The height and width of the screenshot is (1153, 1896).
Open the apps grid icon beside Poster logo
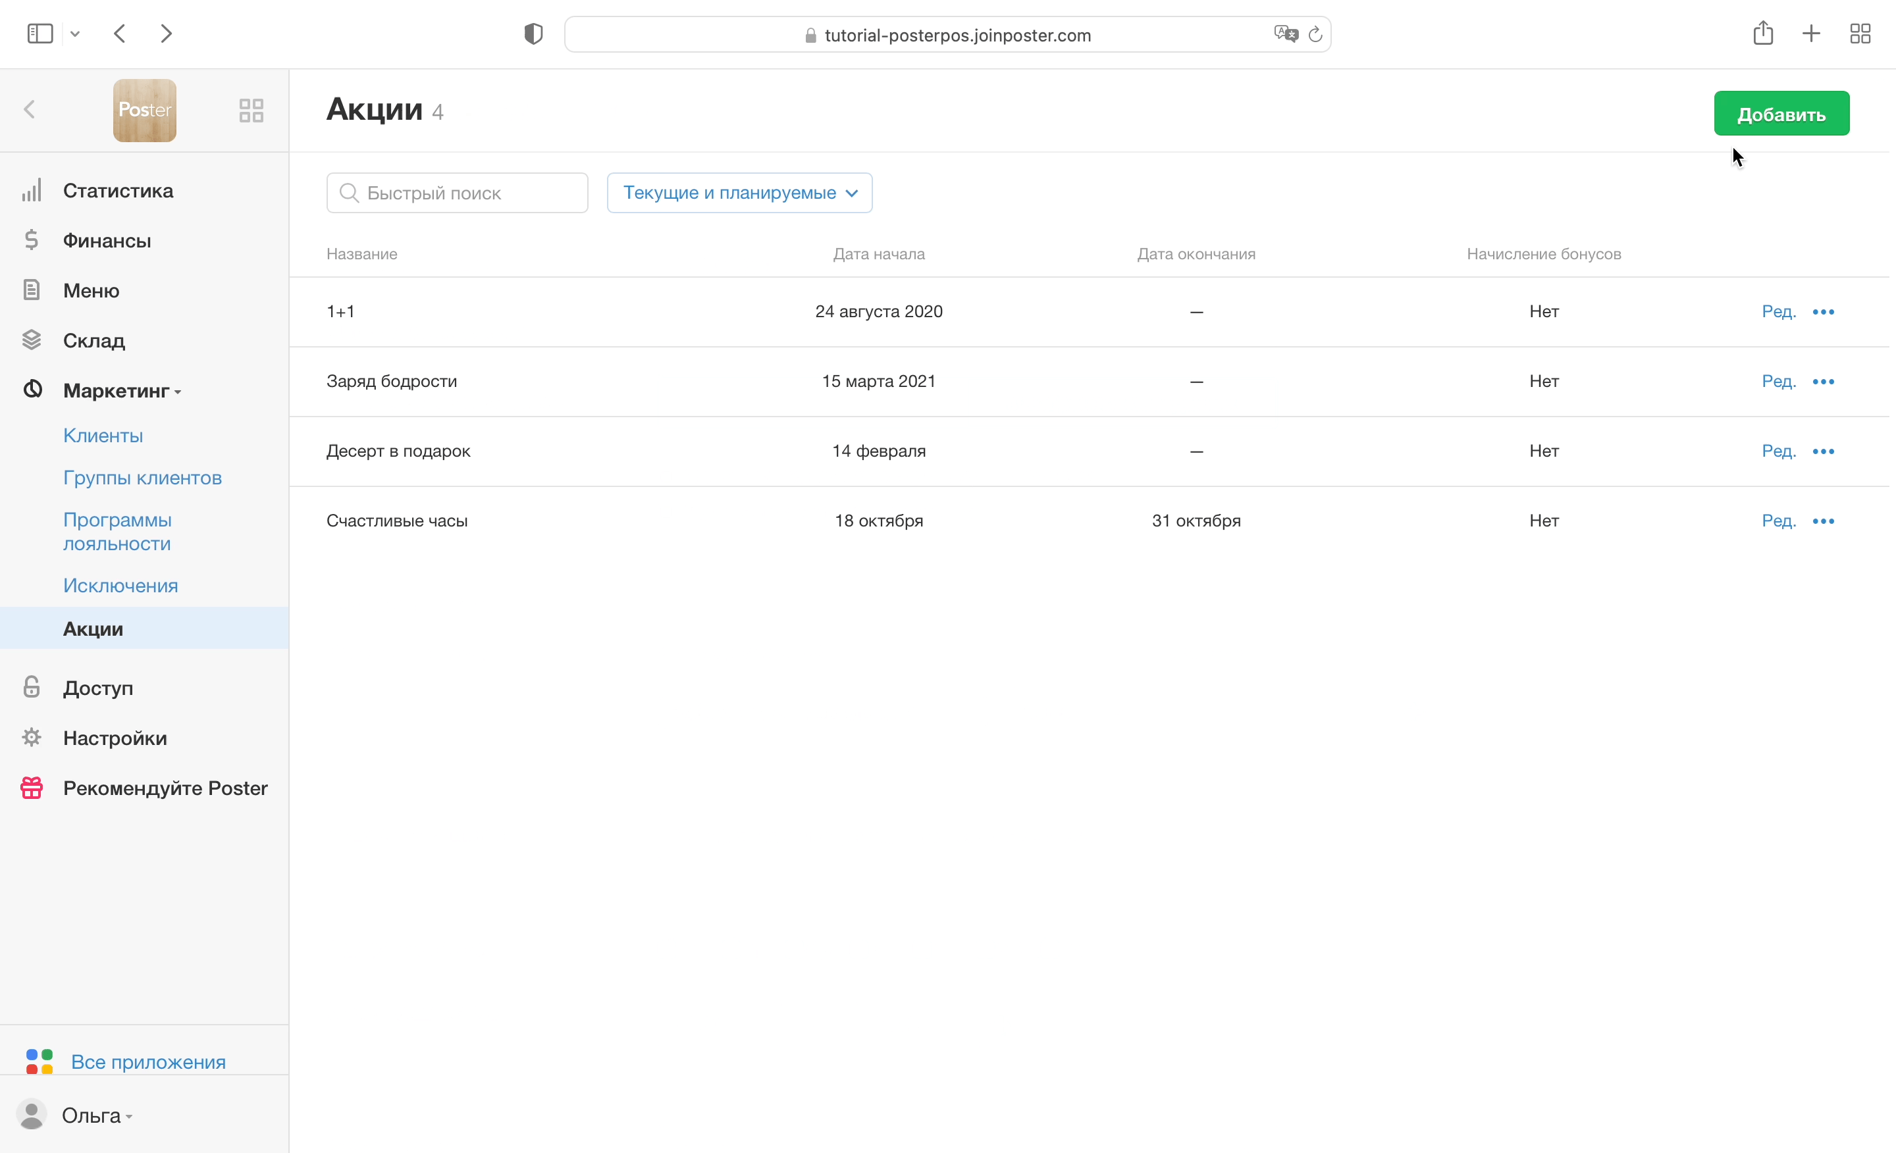[251, 110]
